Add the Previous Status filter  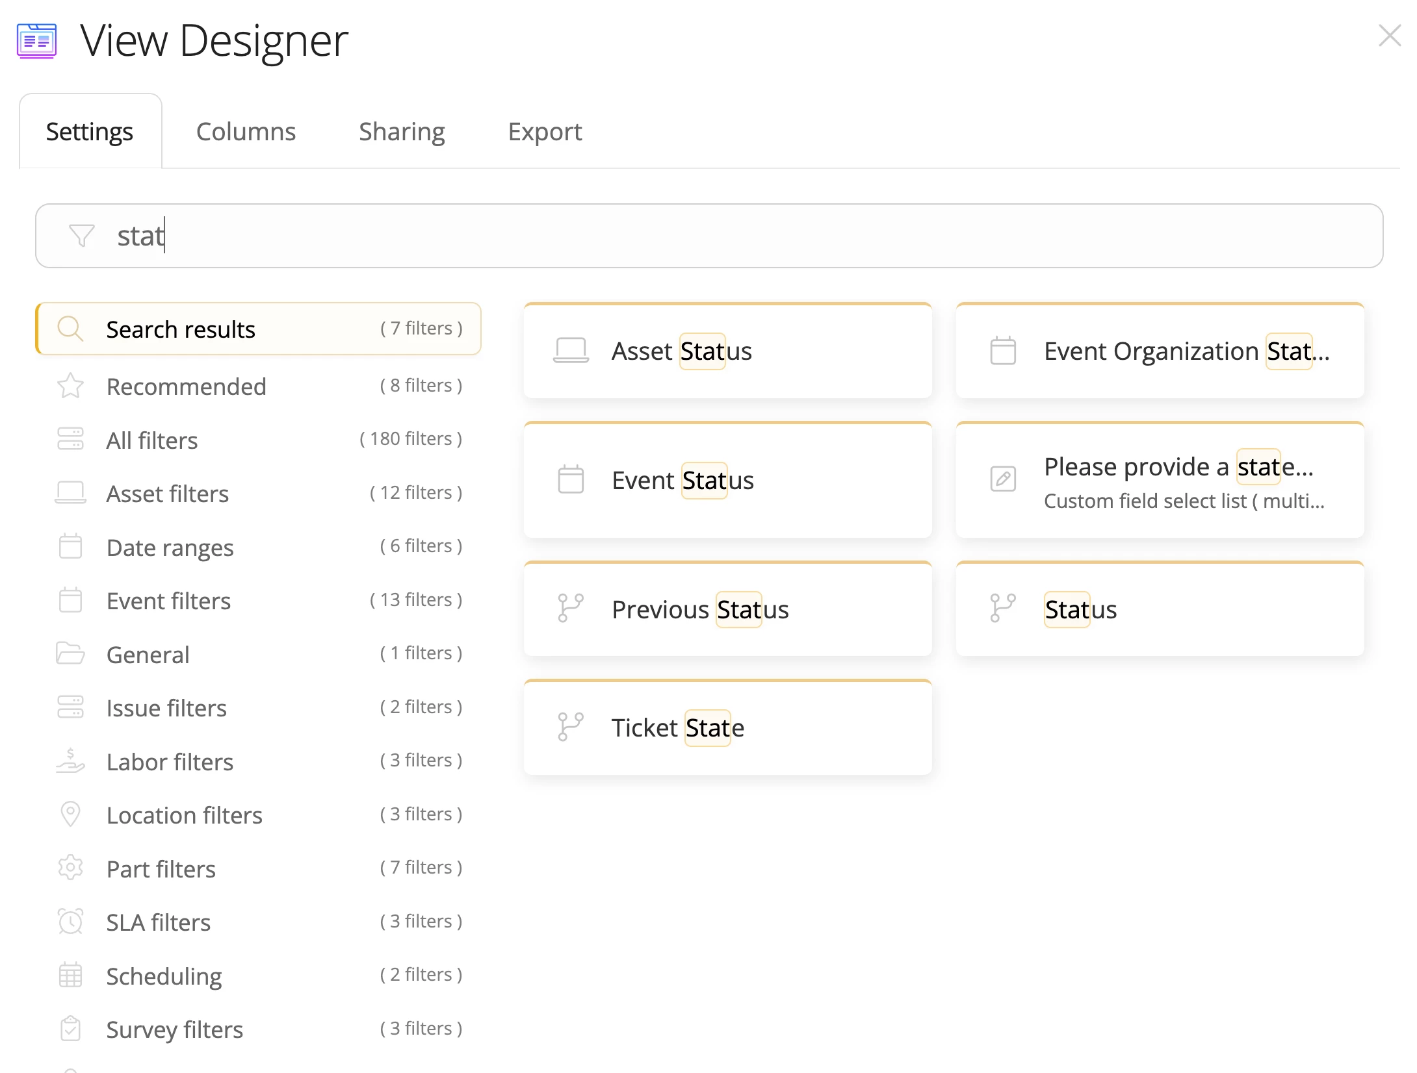click(728, 609)
